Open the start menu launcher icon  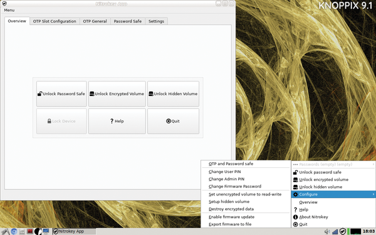pos(5,231)
